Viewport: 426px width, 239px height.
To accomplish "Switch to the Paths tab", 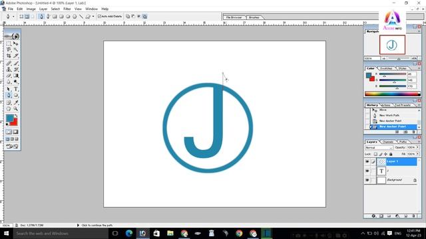I will pyautogui.click(x=403, y=141).
